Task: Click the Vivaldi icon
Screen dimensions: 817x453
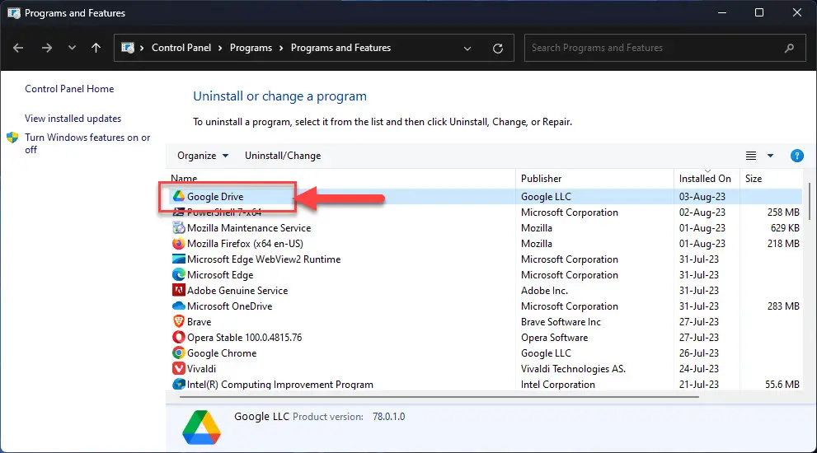Action: click(179, 368)
